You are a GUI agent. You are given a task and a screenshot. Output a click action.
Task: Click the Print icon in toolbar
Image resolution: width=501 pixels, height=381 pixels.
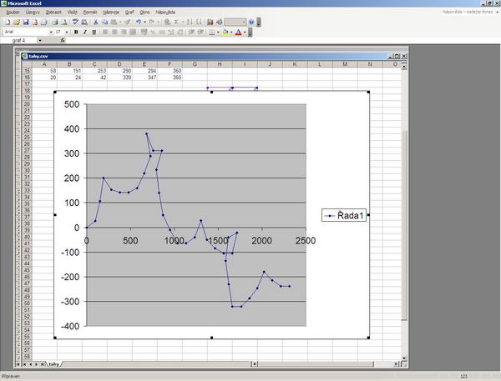point(54,22)
